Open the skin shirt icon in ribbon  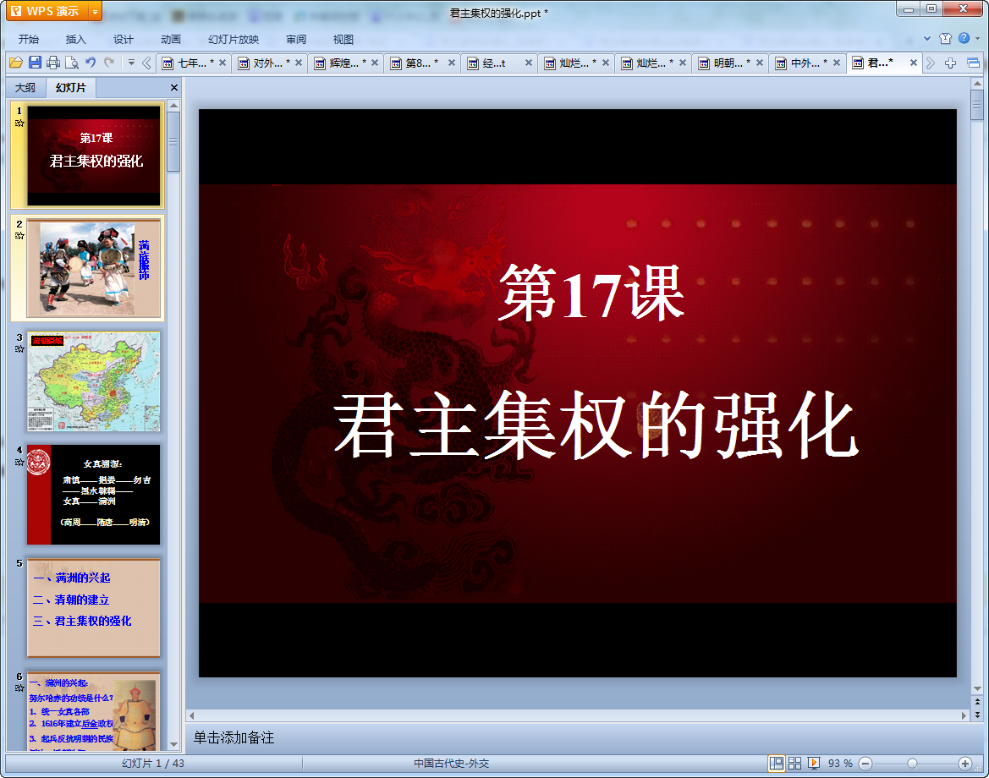coord(945,38)
